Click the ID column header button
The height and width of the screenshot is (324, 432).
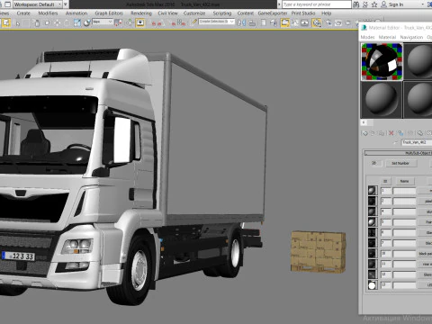[385, 181]
